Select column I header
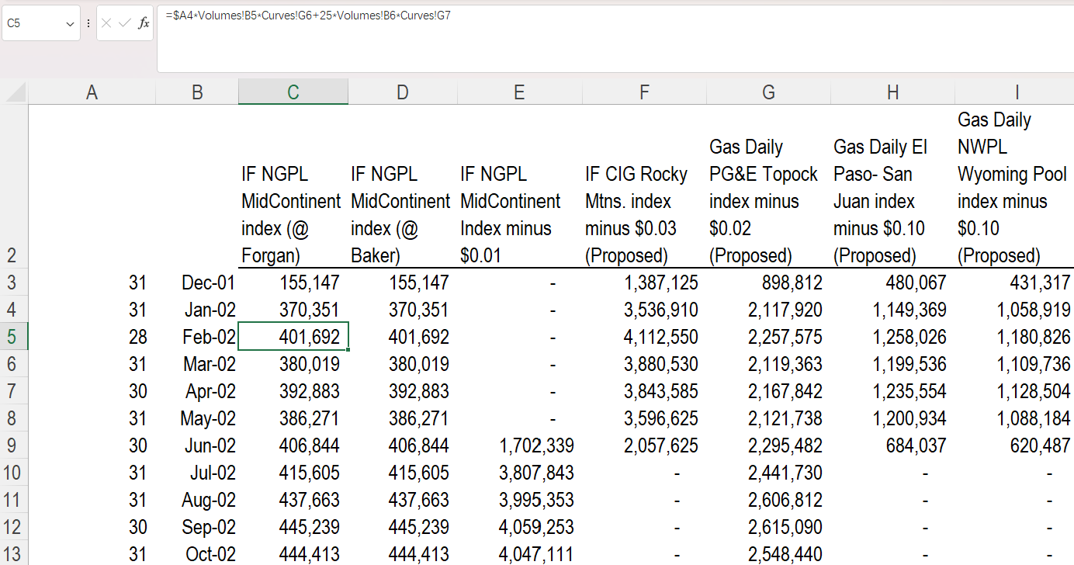This screenshot has width=1074, height=565. (x=1017, y=92)
